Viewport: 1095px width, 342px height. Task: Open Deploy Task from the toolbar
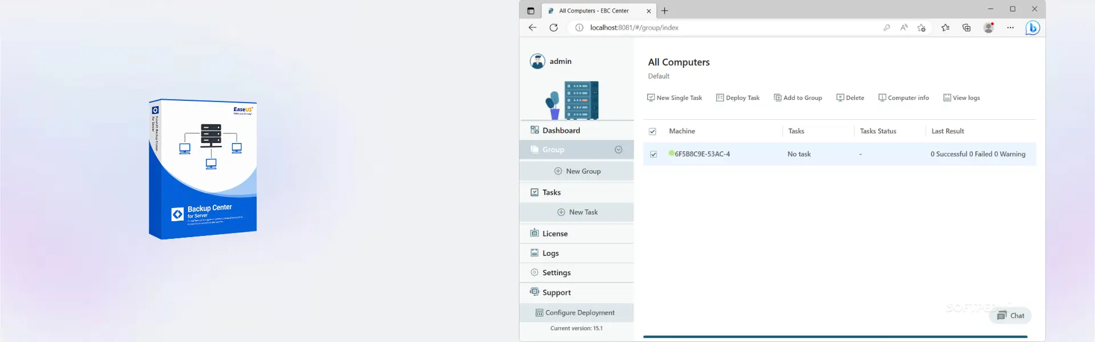pos(738,98)
